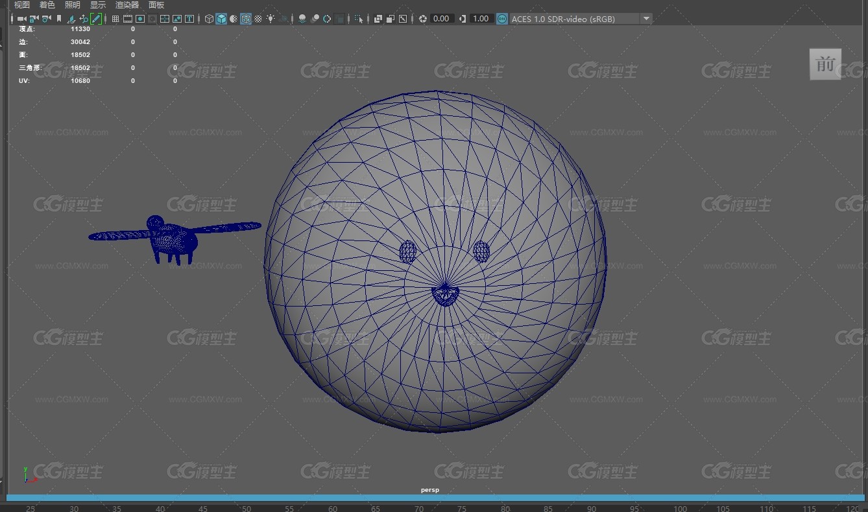Toggle the Use All Lights bulb icon
The image size is (868, 512).
tap(271, 19)
